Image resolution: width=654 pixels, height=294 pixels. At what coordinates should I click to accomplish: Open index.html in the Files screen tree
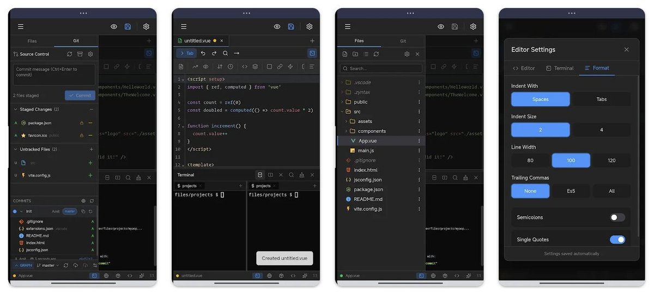coord(365,170)
